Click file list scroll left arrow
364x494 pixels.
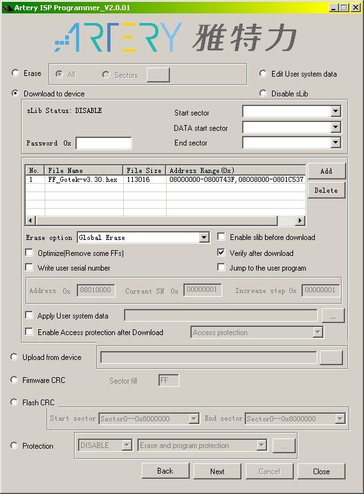click(x=30, y=221)
